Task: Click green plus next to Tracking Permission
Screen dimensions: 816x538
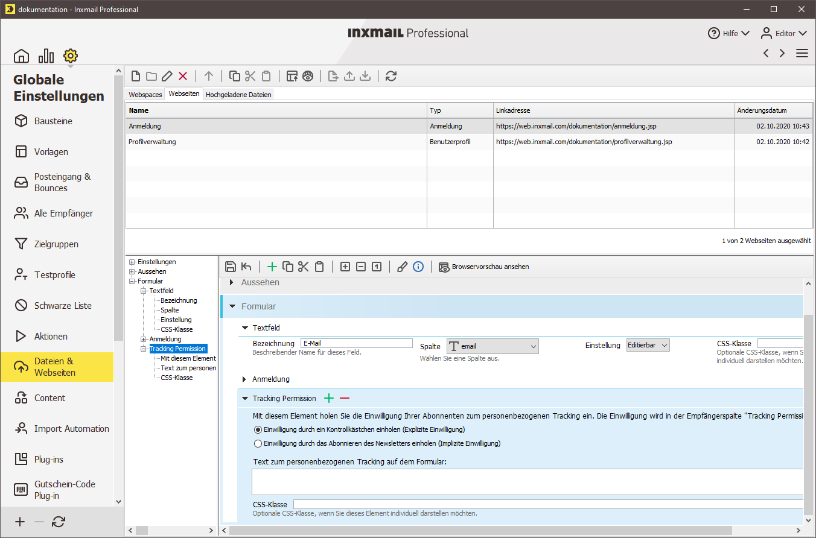Action: click(329, 398)
